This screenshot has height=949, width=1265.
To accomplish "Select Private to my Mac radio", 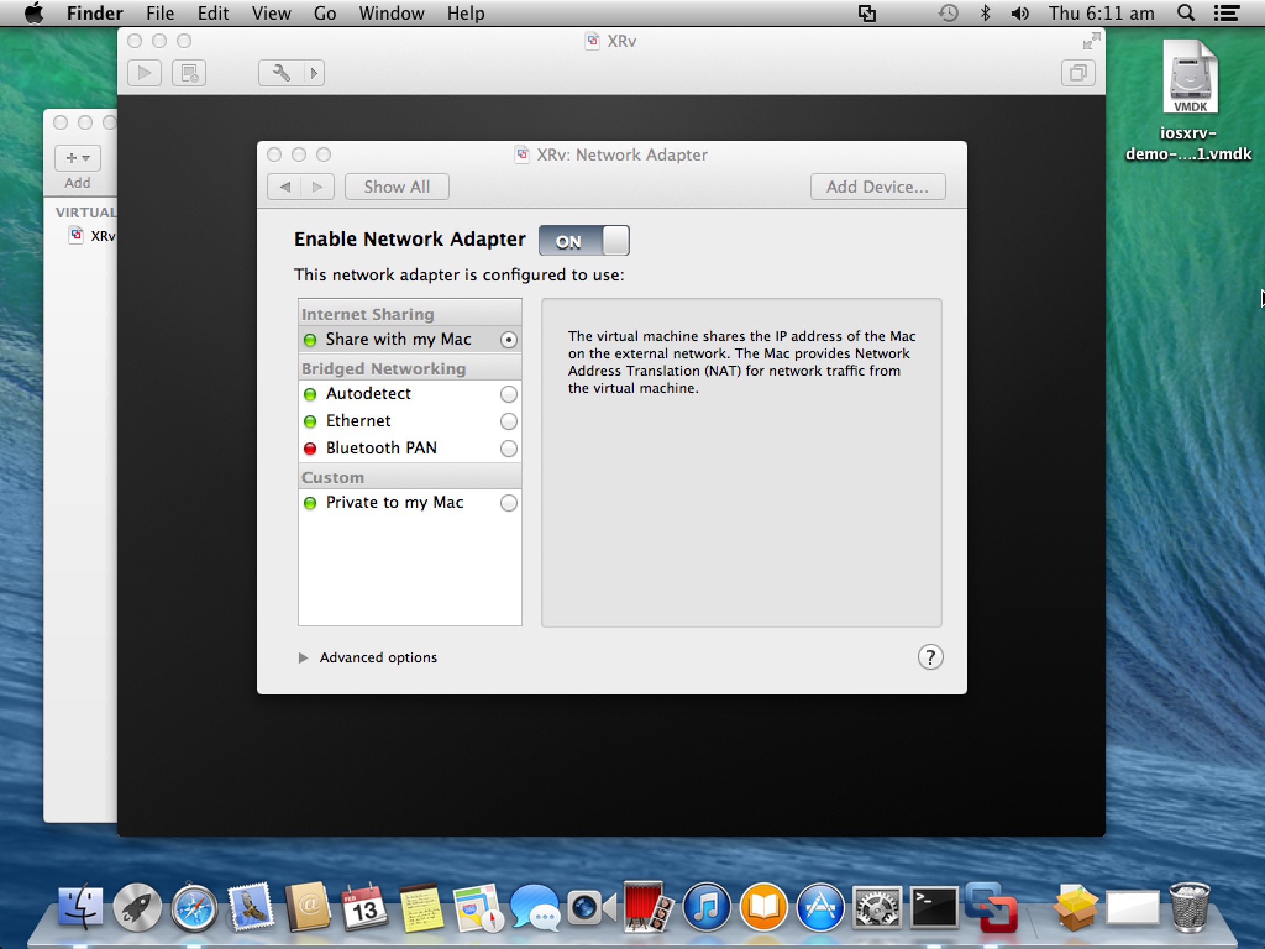I will click(508, 503).
